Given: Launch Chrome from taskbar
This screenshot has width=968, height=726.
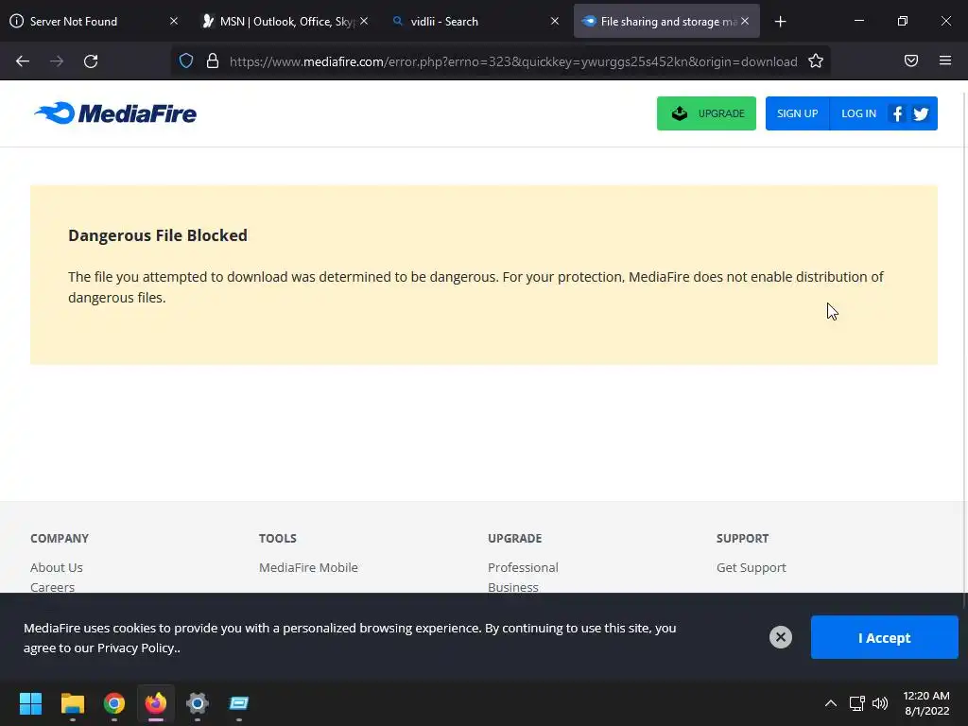Looking at the screenshot, I should pos(114,703).
